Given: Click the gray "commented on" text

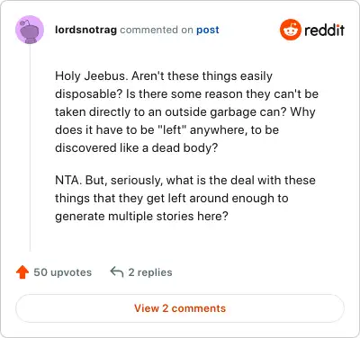Looking at the screenshot, I should click(x=157, y=30).
